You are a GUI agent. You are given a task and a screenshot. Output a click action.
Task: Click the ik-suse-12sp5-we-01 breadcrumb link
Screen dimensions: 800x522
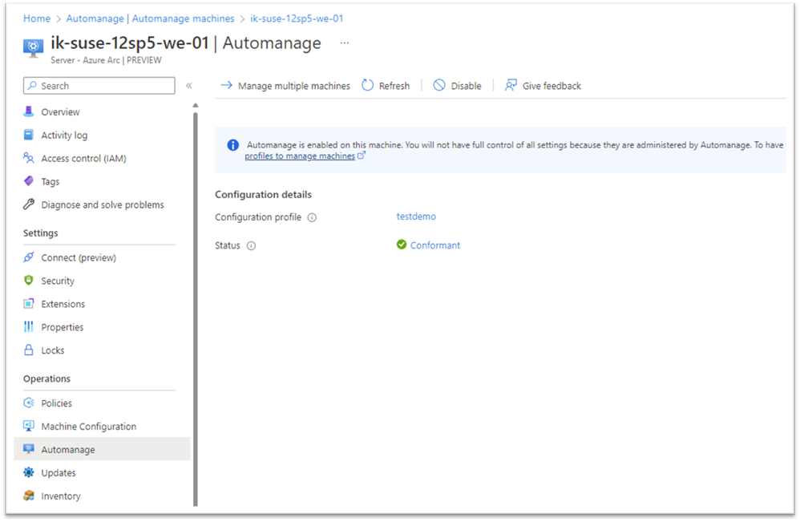297,18
